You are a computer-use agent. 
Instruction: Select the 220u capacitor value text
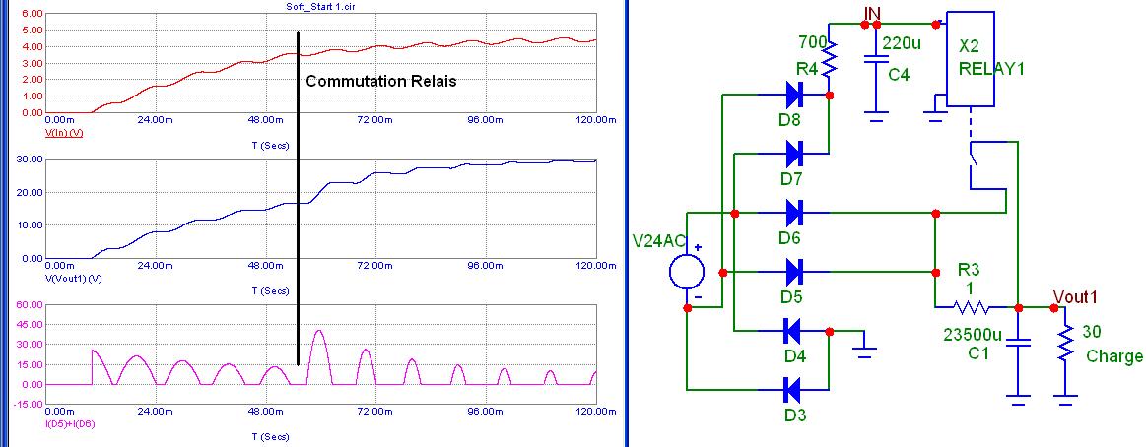(x=904, y=42)
